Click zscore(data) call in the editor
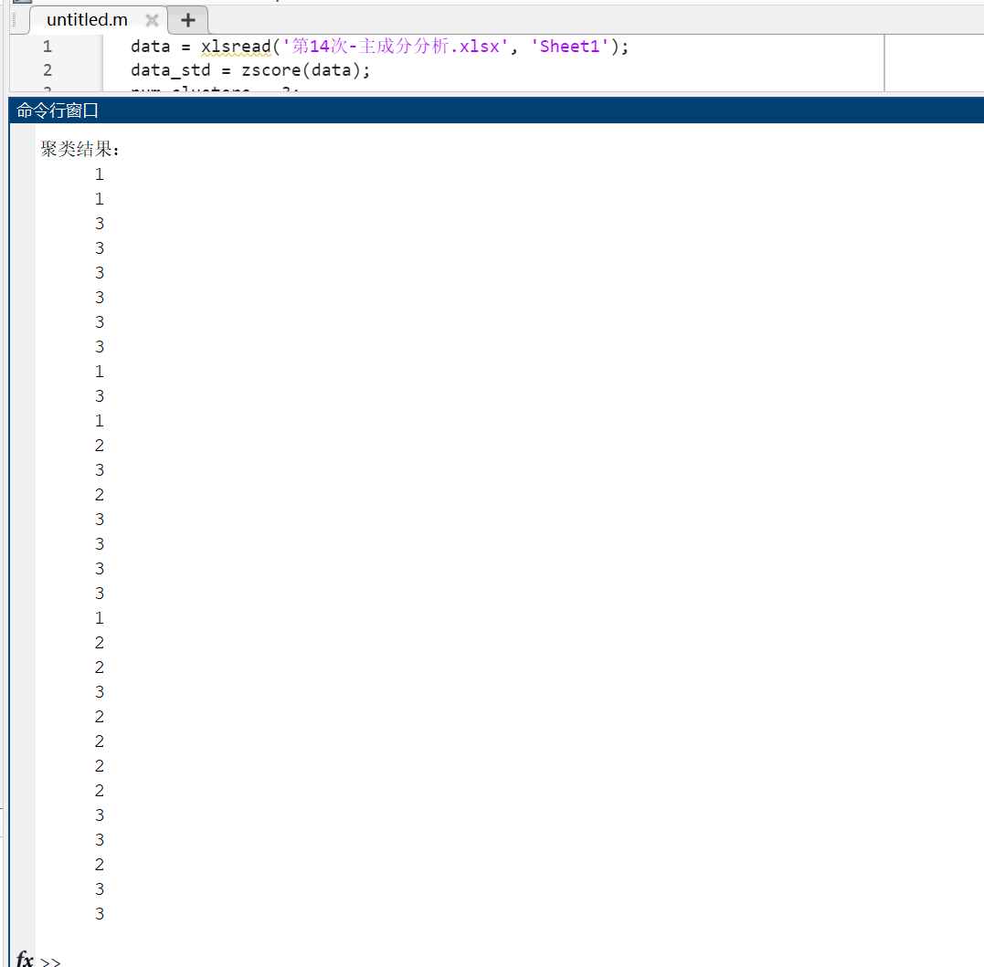 302,70
